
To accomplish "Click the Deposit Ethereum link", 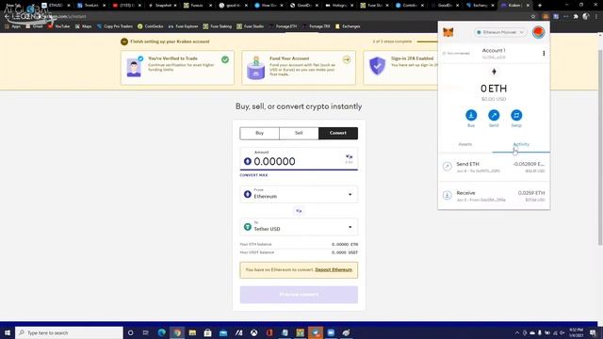I will [334, 270].
